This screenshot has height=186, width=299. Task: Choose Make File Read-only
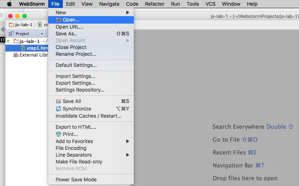[79, 162]
